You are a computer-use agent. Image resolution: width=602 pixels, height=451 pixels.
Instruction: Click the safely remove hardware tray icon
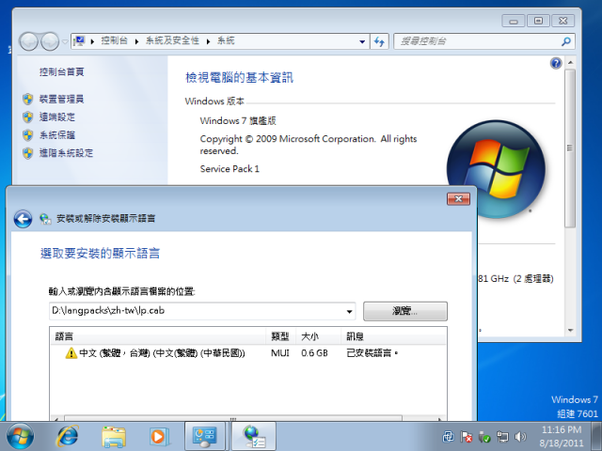click(x=484, y=437)
